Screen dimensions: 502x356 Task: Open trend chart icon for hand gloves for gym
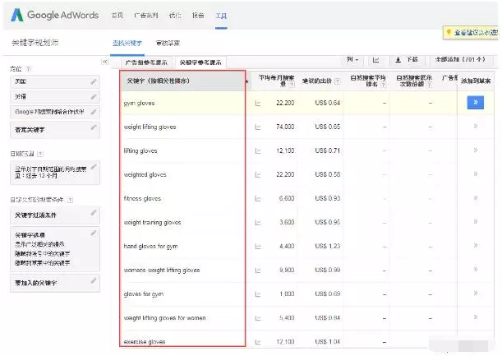pos(257,246)
